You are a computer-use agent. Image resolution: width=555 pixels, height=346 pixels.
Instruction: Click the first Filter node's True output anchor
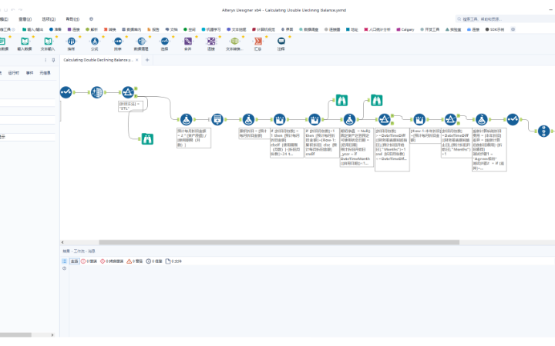point(136,88)
